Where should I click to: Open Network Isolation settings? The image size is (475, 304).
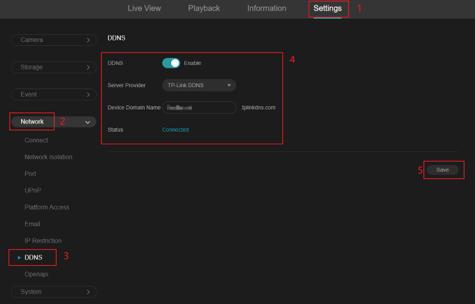click(x=48, y=157)
